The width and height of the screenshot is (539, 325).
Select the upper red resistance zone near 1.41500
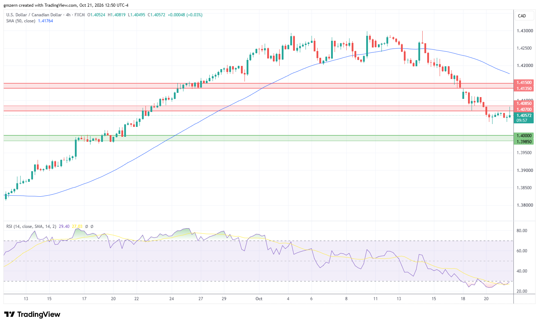pos(258,86)
